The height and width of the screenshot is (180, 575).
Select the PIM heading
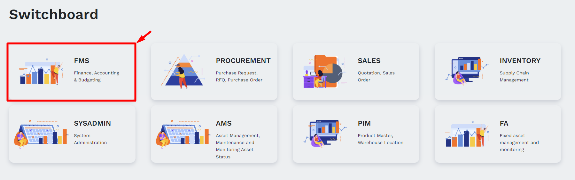tap(364, 123)
